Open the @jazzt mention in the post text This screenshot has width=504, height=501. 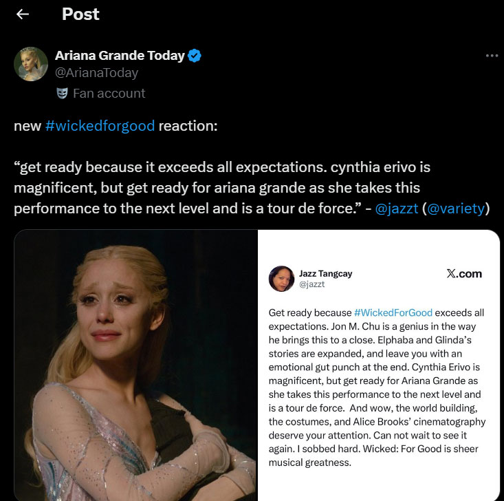396,208
